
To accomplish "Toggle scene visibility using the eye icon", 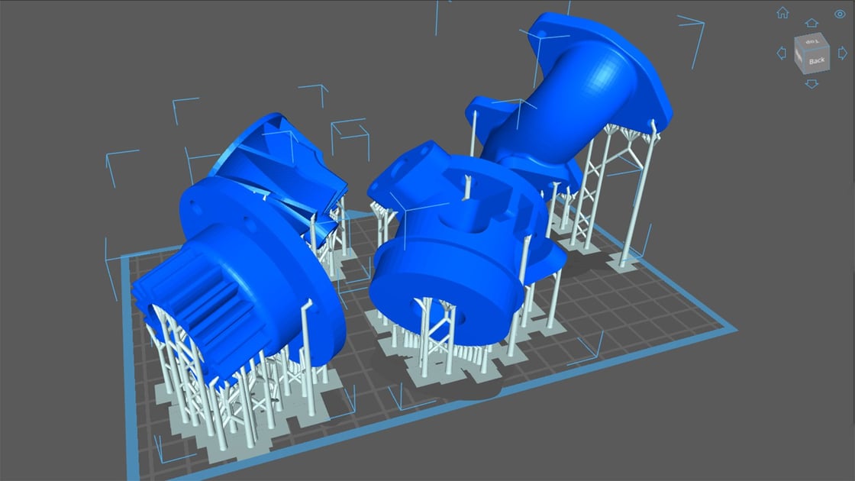I will (x=840, y=14).
